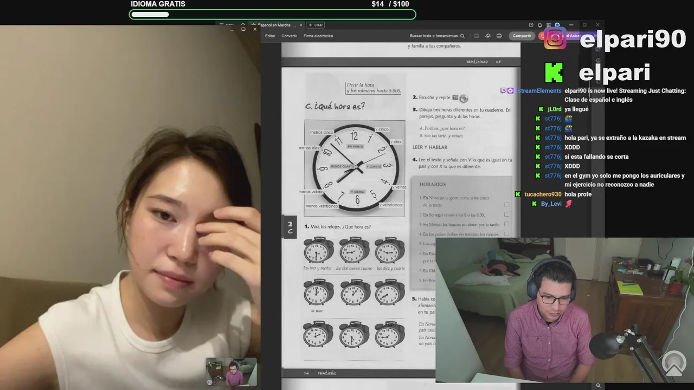Viewport: 694px width, 390px height.
Task: Click the audio icon beside Escucha y repite
Action: point(464,98)
